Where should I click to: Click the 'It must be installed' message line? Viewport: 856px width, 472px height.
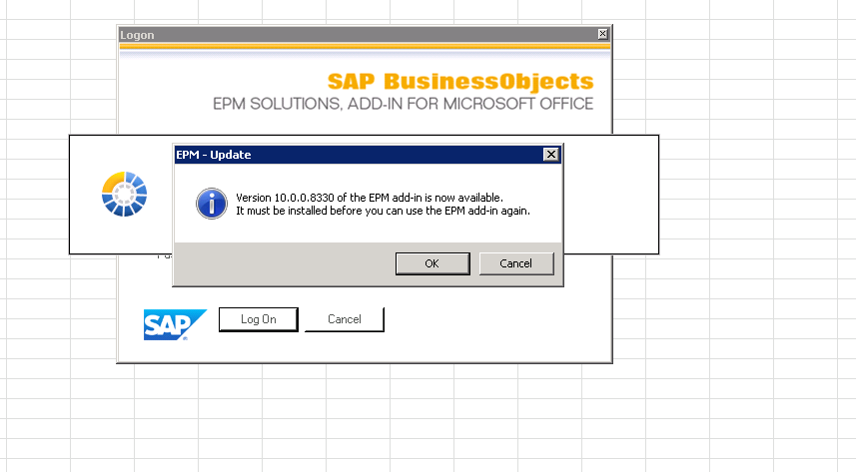(x=383, y=211)
